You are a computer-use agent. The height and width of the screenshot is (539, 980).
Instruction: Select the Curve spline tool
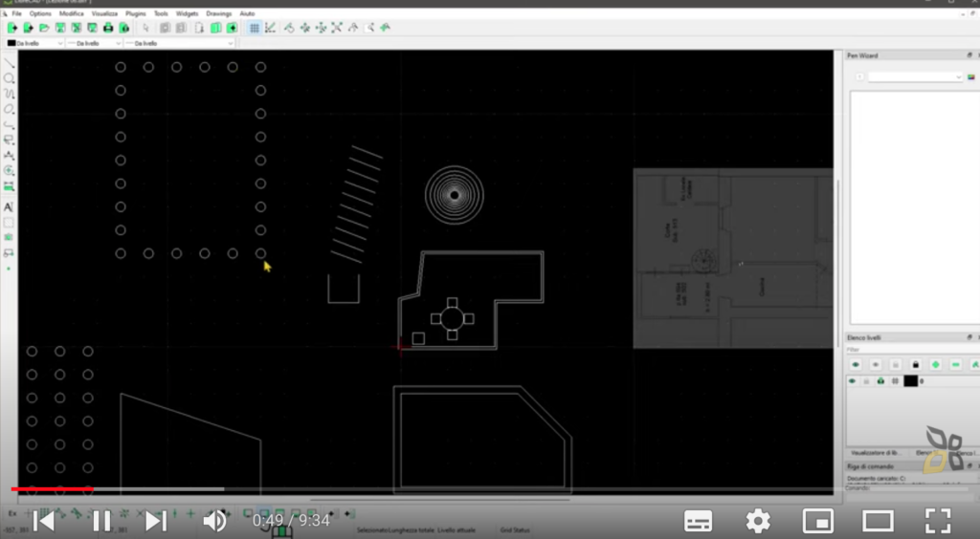(x=9, y=94)
